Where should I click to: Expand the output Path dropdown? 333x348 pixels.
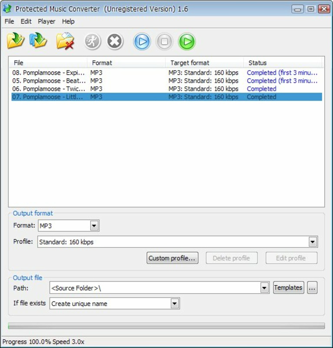[264, 288]
